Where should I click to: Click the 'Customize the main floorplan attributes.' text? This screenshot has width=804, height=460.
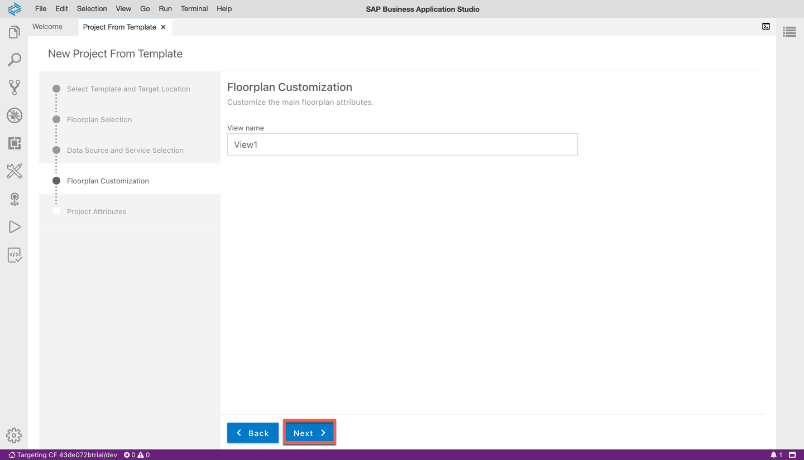[x=300, y=102]
